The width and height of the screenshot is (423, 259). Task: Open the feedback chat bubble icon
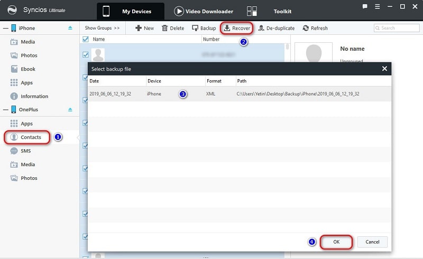pos(365,6)
